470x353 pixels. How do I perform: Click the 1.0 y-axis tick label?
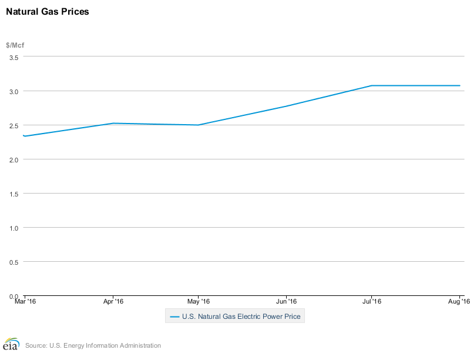pyautogui.click(x=14, y=228)
